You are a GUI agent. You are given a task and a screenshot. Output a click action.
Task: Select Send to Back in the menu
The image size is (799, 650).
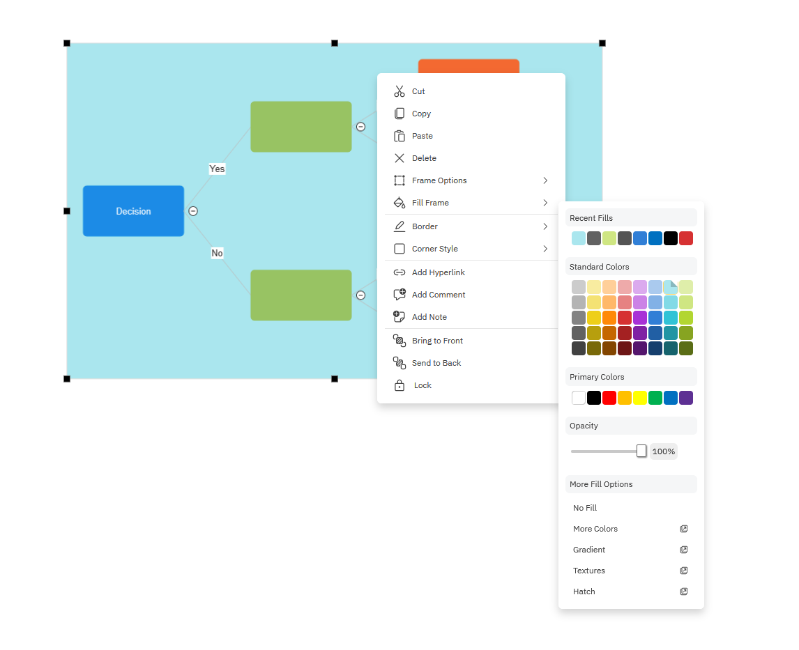click(x=437, y=363)
